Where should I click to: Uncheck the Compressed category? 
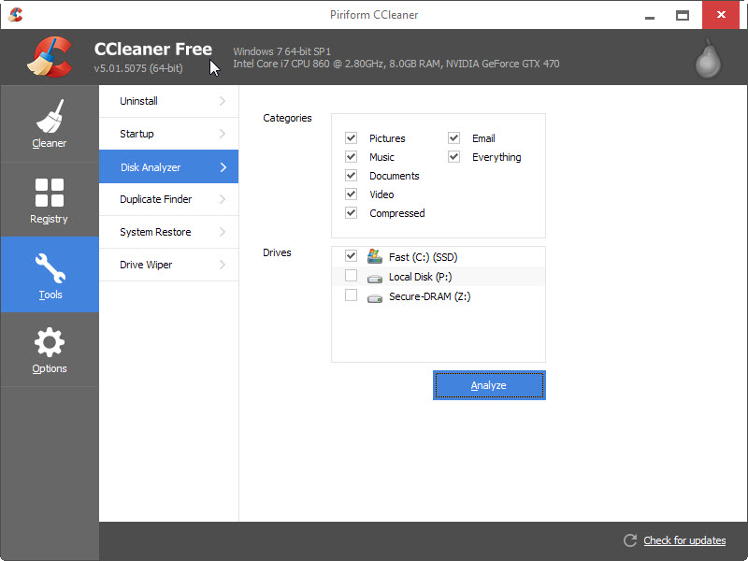(352, 212)
